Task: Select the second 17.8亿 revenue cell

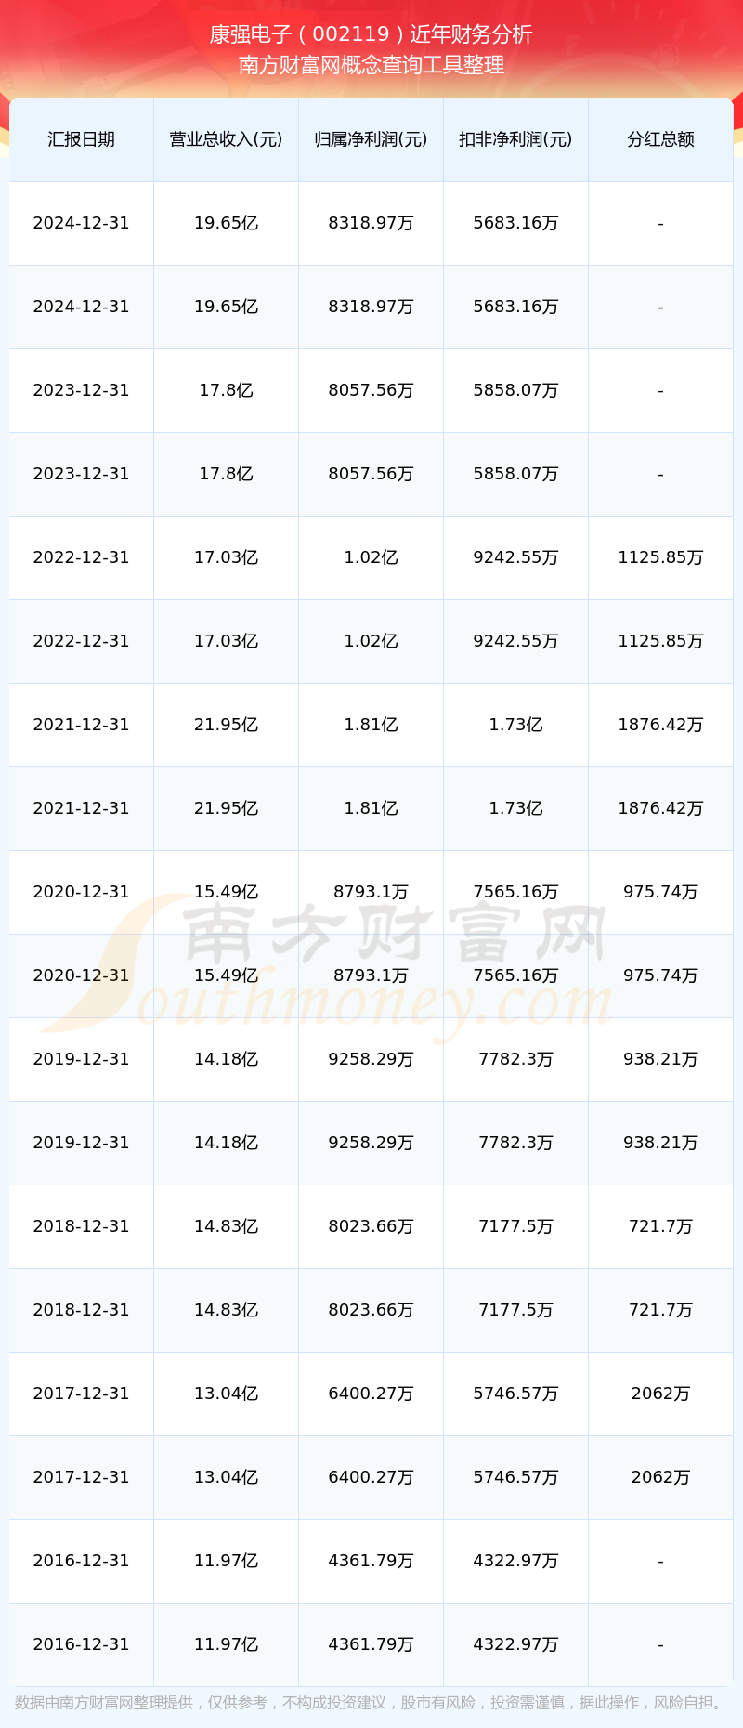Action: [x=226, y=474]
